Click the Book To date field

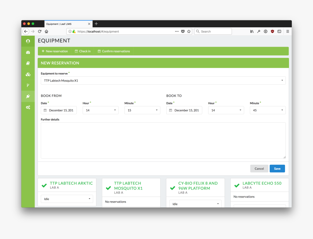tap(184, 110)
